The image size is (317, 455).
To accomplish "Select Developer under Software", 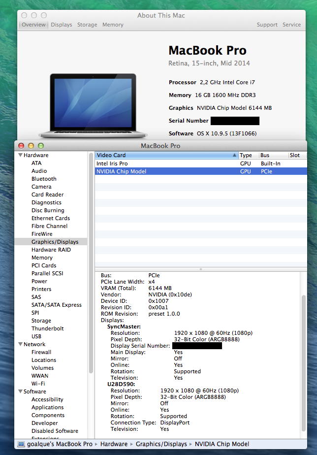I will [45, 423].
